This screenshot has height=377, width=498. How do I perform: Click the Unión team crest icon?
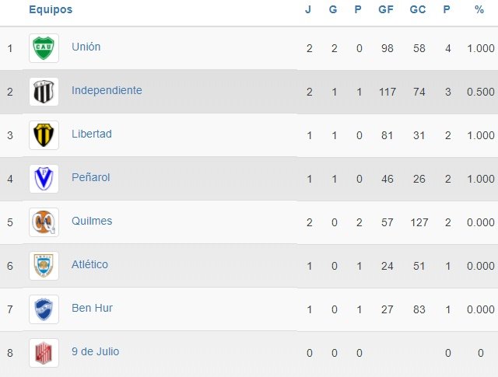point(44,48)
